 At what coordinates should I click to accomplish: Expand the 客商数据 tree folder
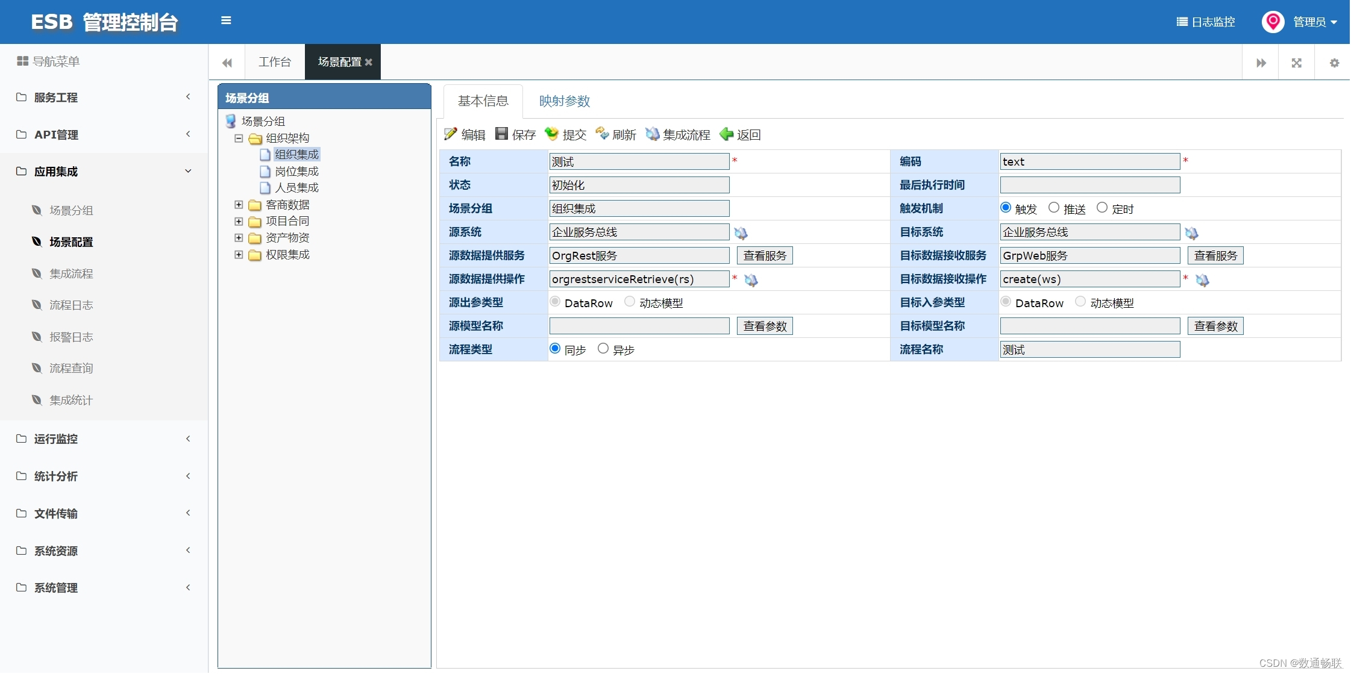point(239,205)
